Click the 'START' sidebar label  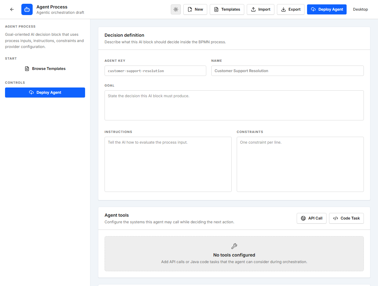click(x=11, y=59)
